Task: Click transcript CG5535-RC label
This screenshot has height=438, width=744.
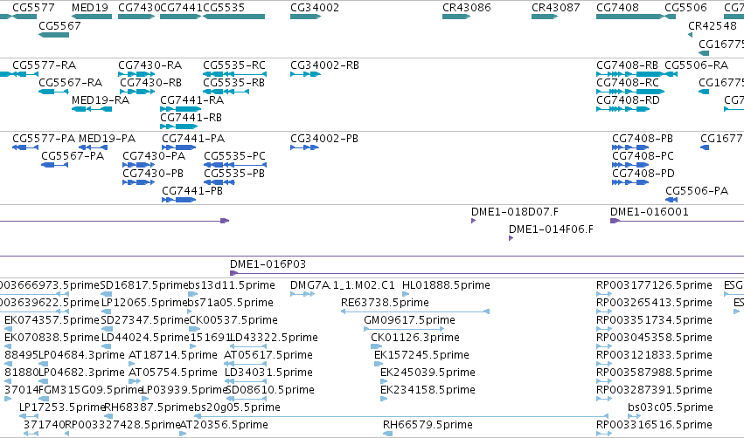Action: tap(234, 65)
